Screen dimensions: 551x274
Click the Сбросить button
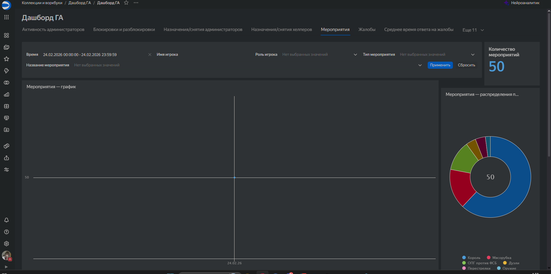tap(466, 65)
